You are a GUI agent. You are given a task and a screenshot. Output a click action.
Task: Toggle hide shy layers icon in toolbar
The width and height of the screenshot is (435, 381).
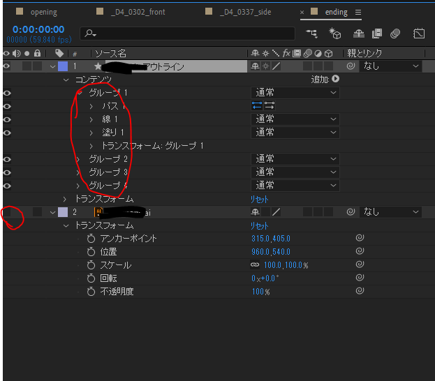click(x=358, y=33)
